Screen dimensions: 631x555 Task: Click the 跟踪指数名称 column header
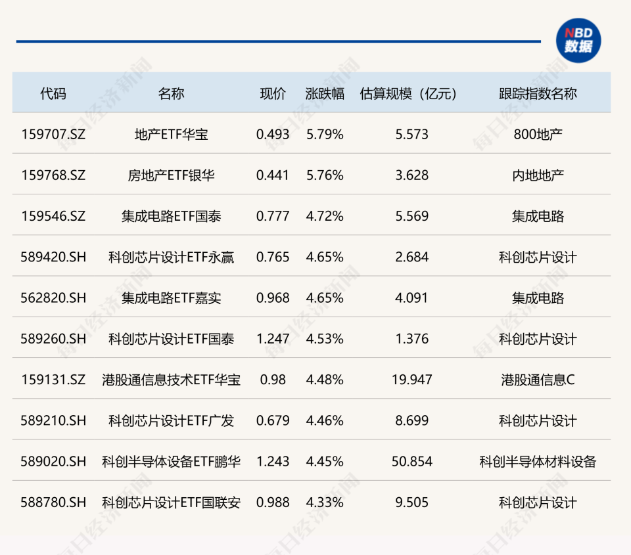pos(538,94)
